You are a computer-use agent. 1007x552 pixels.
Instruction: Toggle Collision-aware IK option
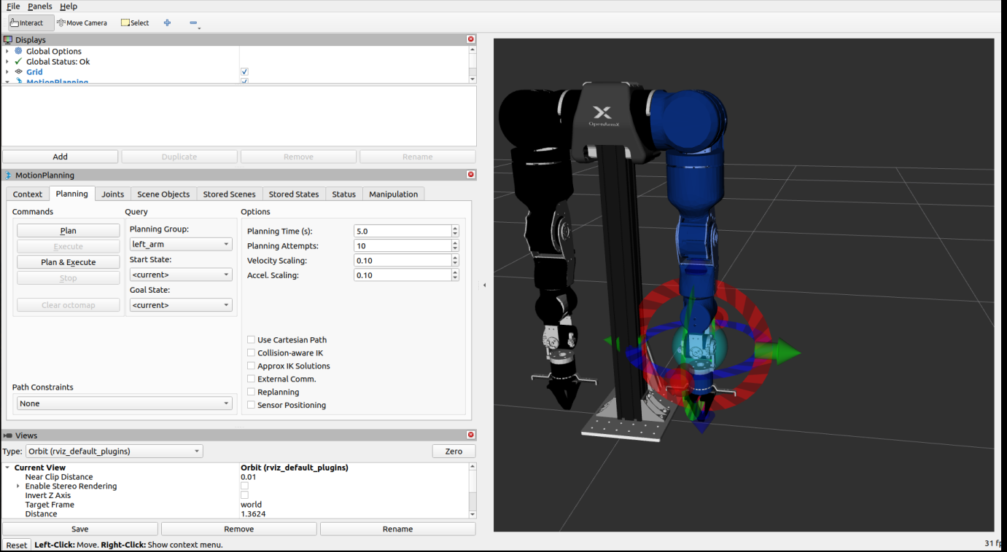[251, 353]
